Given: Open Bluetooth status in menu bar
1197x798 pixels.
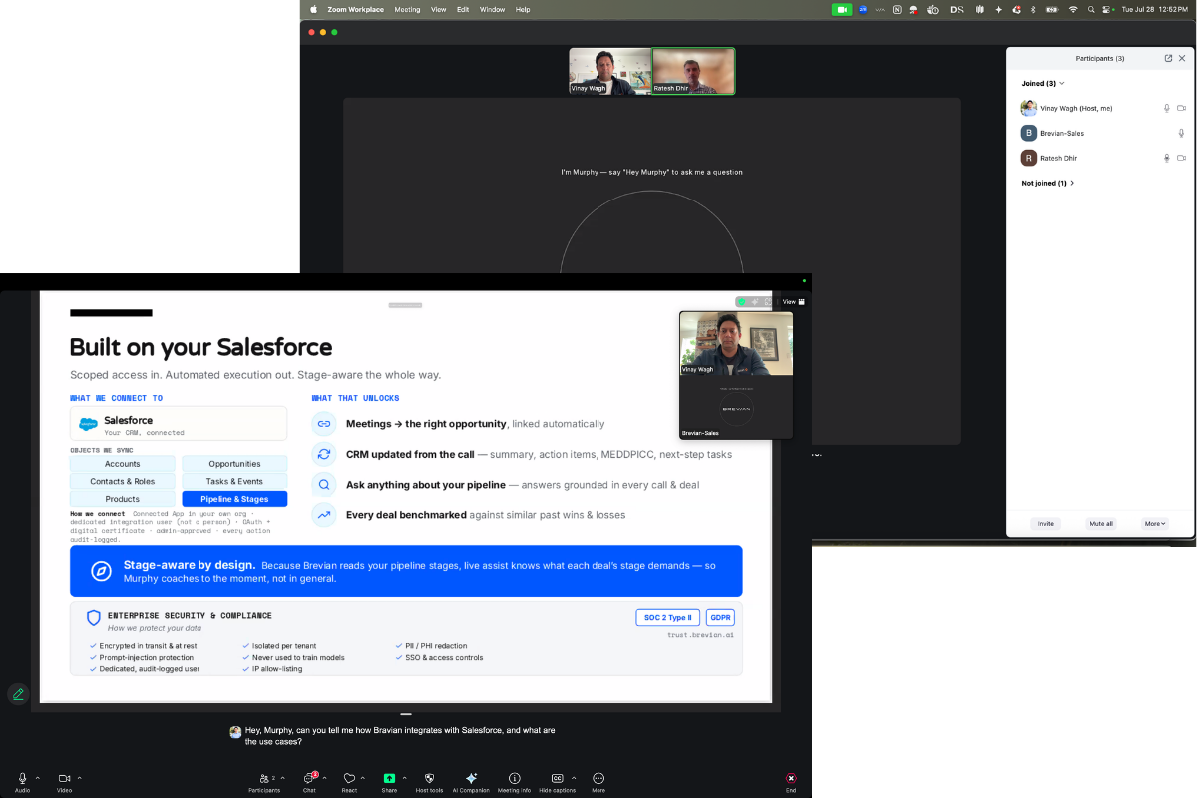Looking at the screenshot, I should 1033,9.
